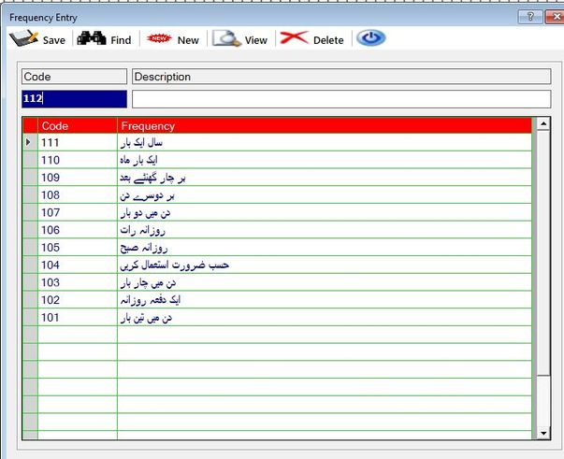Select the code cell 104
564x459 pixels.
point(78,265)
